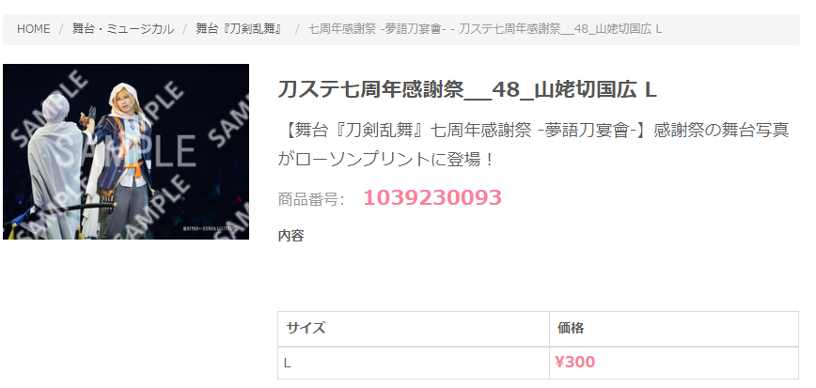816x388 pixels.
Task: Click the 内容 heading
Action: coord(290,236)
